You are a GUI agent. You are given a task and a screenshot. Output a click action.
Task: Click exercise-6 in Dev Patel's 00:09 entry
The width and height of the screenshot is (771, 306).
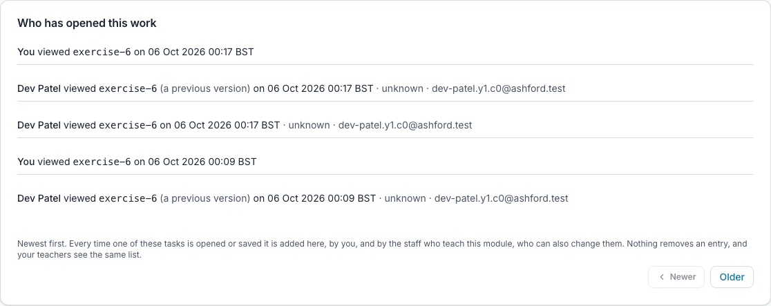tap(128, 198)
